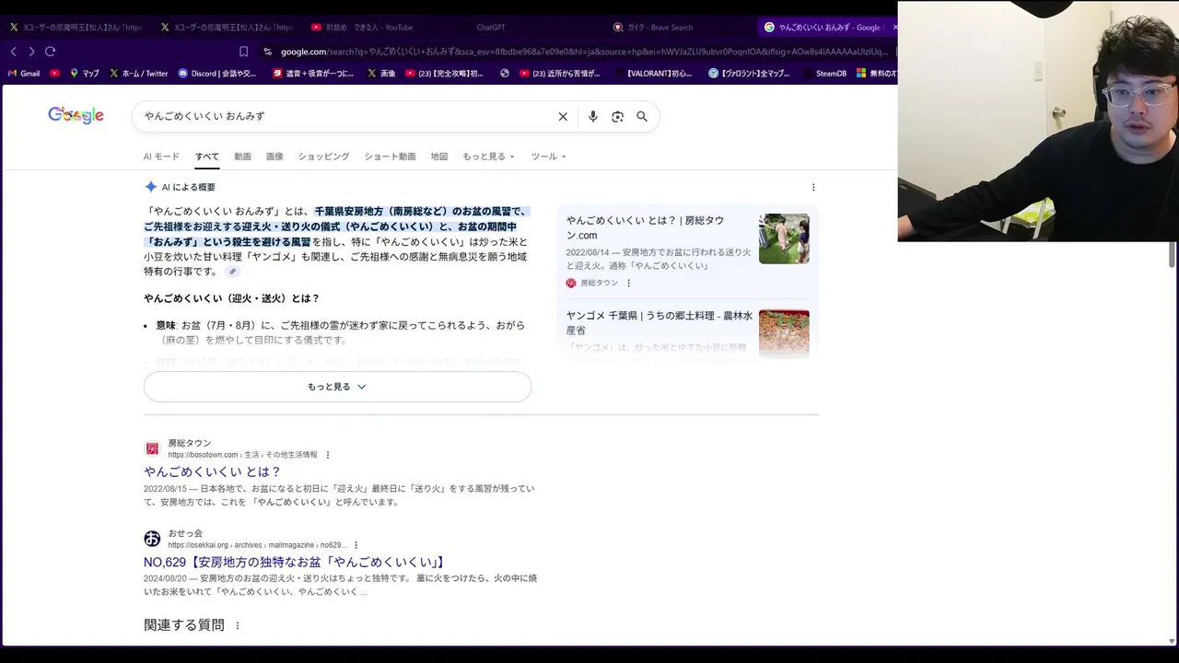Open the AI overview three-dot menu
Viewport: 1179px width, 663px height.
[x=813, y=187]
